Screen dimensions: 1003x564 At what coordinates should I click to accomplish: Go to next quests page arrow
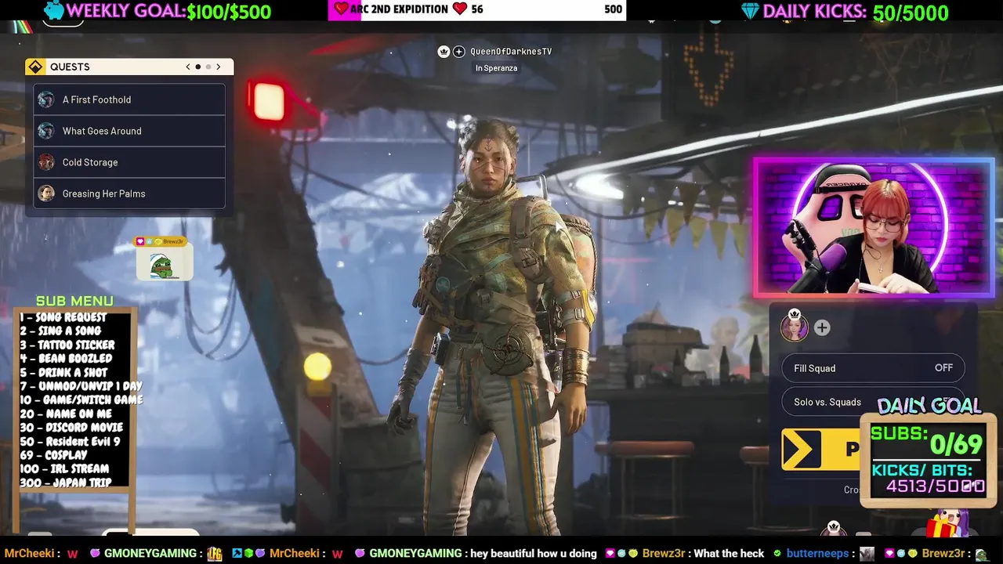click(x=219, y=67)
